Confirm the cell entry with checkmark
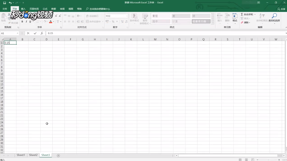The height and width of the screenshot is (161, 287). (x=35, y=33)
